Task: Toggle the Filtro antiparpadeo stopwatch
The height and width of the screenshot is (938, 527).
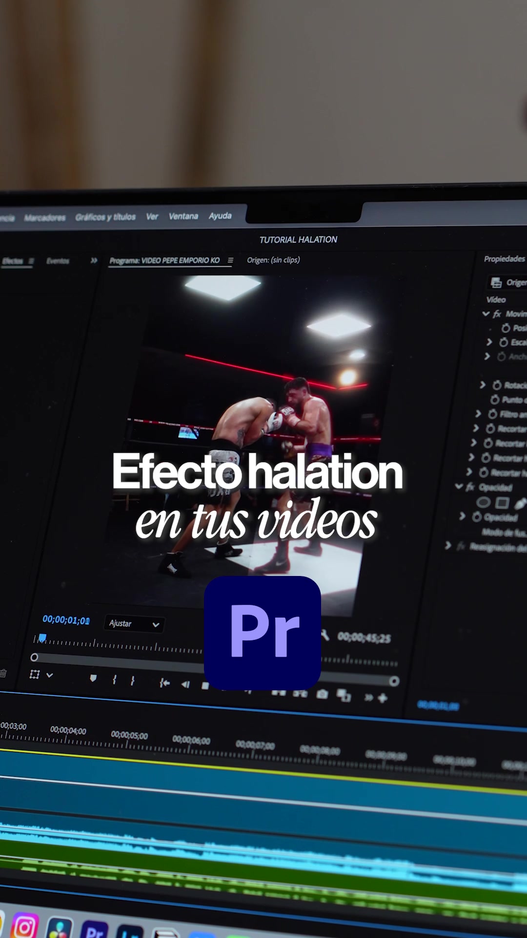Action: [x=493, y=414]
